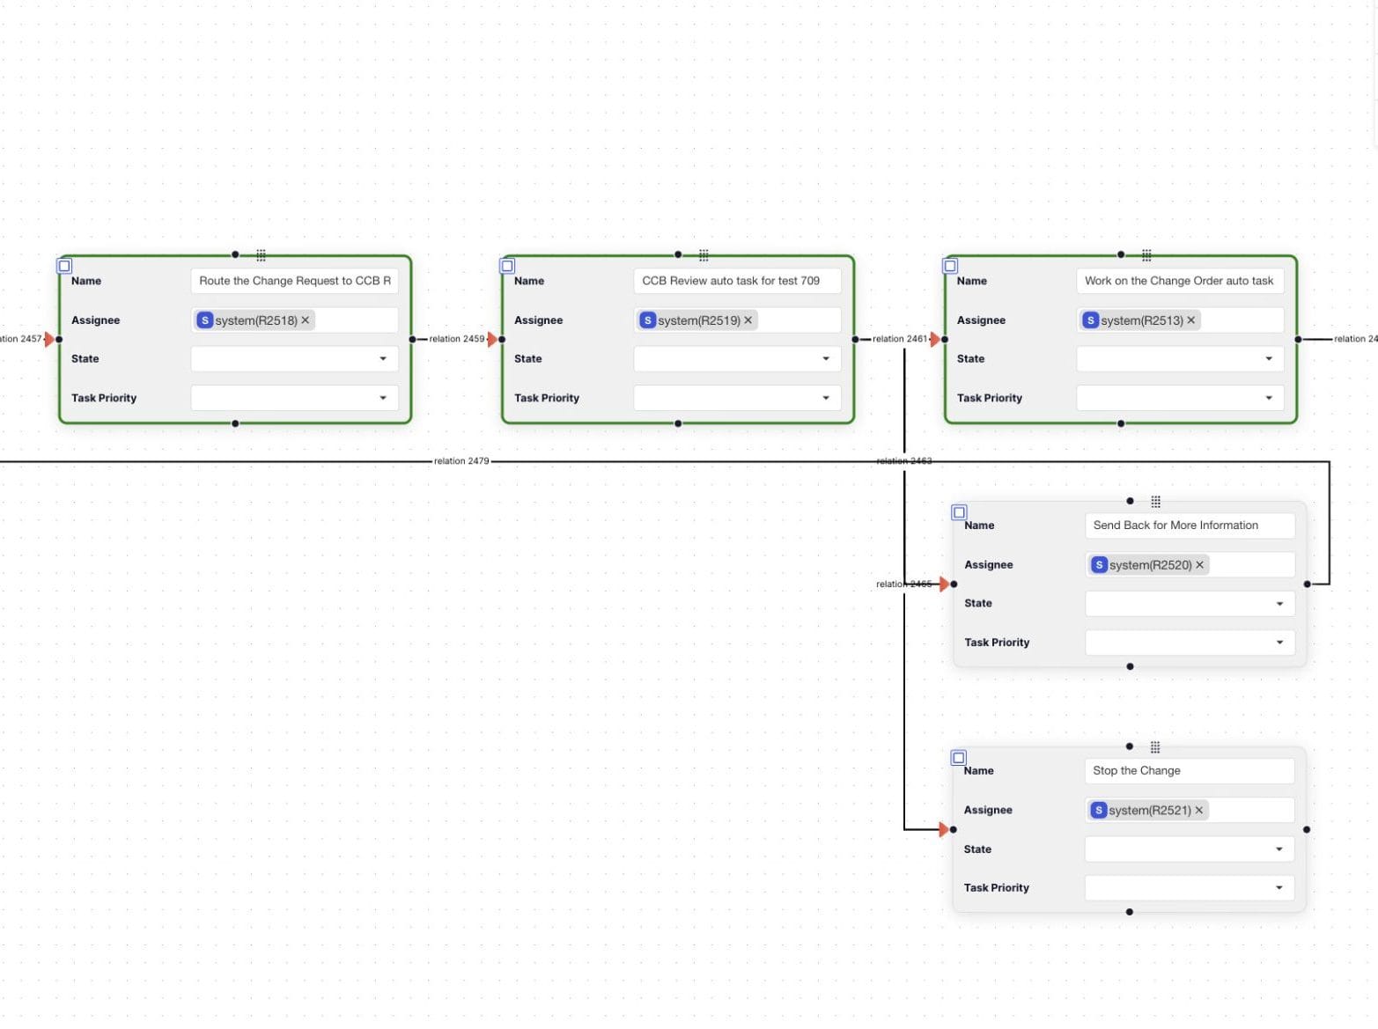Screen dimensions: 1378x1029
Task: Click drag handle of Send Back node
Action: (x=1155, y=502)
